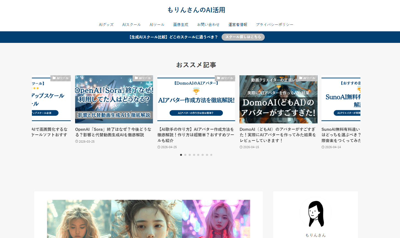Click the OpenAI「Sora」終了はなぜ article title
The height and width of the screenshot is (238, 400).
[113, 132]
